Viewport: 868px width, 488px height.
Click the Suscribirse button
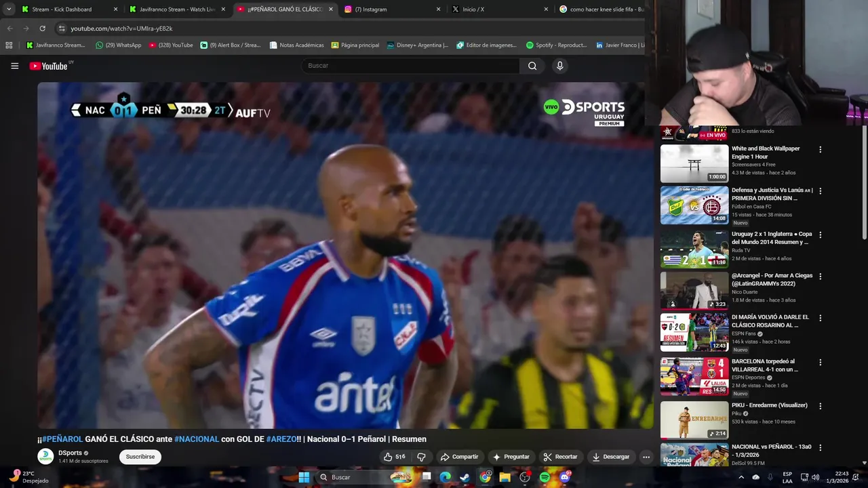[x=140, y=457]
